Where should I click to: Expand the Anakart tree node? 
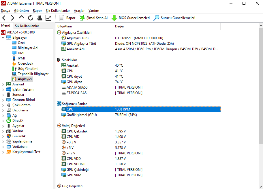pyautogui.click(x=3, y=85)
